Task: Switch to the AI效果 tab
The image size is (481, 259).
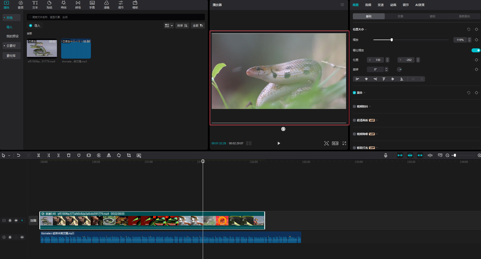Action: click(x=420, y=5)
